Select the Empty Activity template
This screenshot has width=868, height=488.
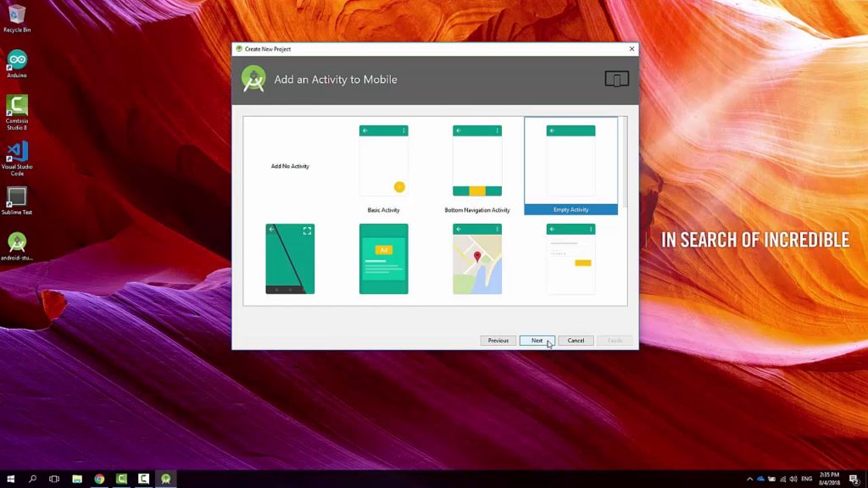pos(570,166)
